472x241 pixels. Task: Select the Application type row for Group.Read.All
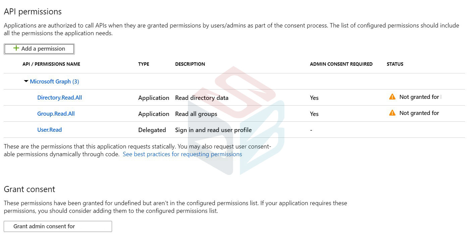click(154, 114)
